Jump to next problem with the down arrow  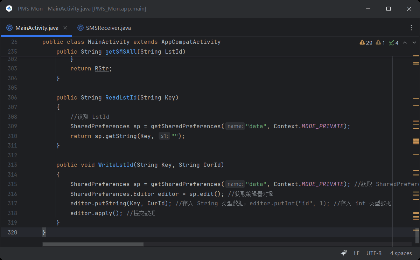[414, 42]
